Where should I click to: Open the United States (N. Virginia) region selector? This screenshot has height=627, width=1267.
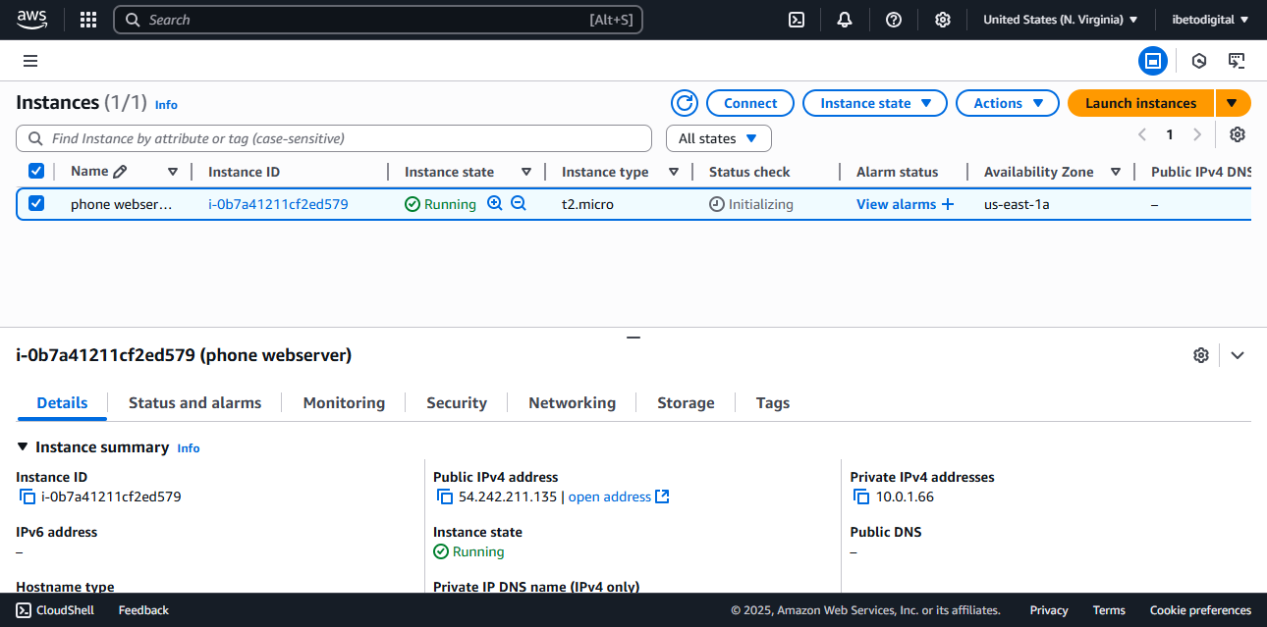tap(1061, 20)
